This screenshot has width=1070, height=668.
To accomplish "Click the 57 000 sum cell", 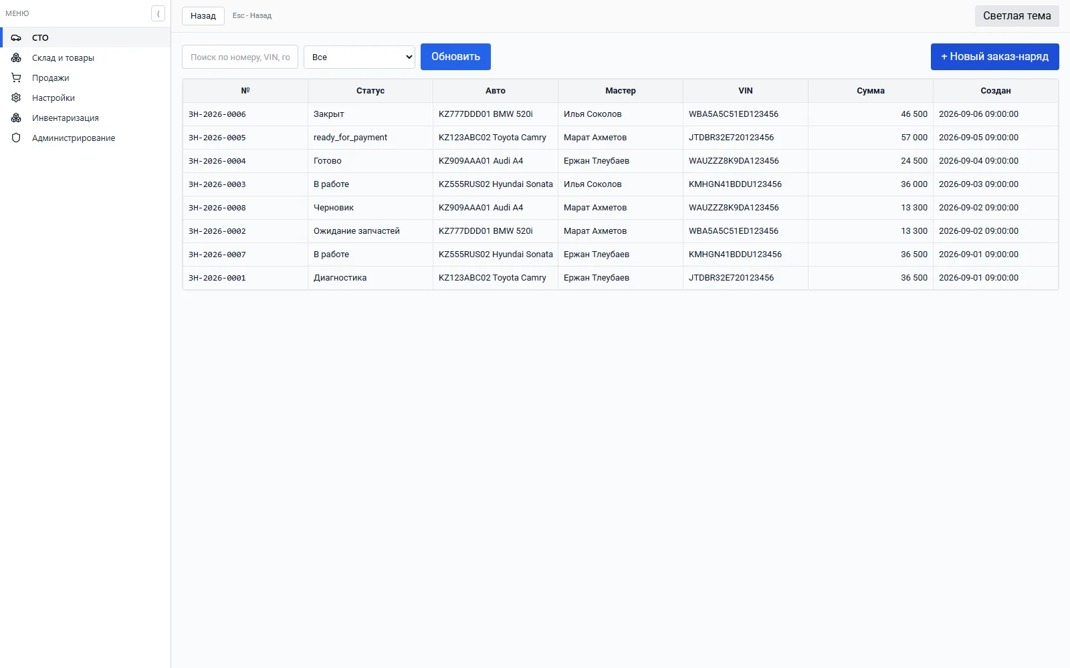I will 871,138.
